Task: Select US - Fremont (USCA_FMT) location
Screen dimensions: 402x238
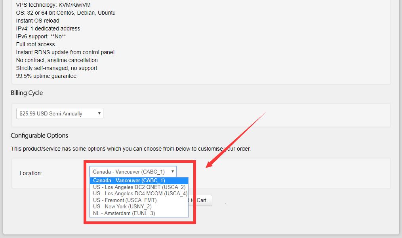Action: (139, 200)
